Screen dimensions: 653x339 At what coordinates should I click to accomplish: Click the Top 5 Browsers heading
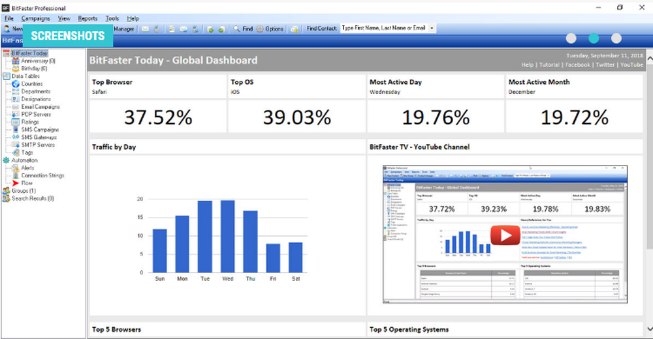pyautogui.click(x=117, y=329)
